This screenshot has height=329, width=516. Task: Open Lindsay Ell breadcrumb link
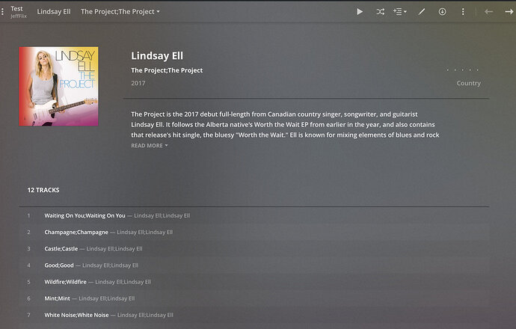point(54,11)
